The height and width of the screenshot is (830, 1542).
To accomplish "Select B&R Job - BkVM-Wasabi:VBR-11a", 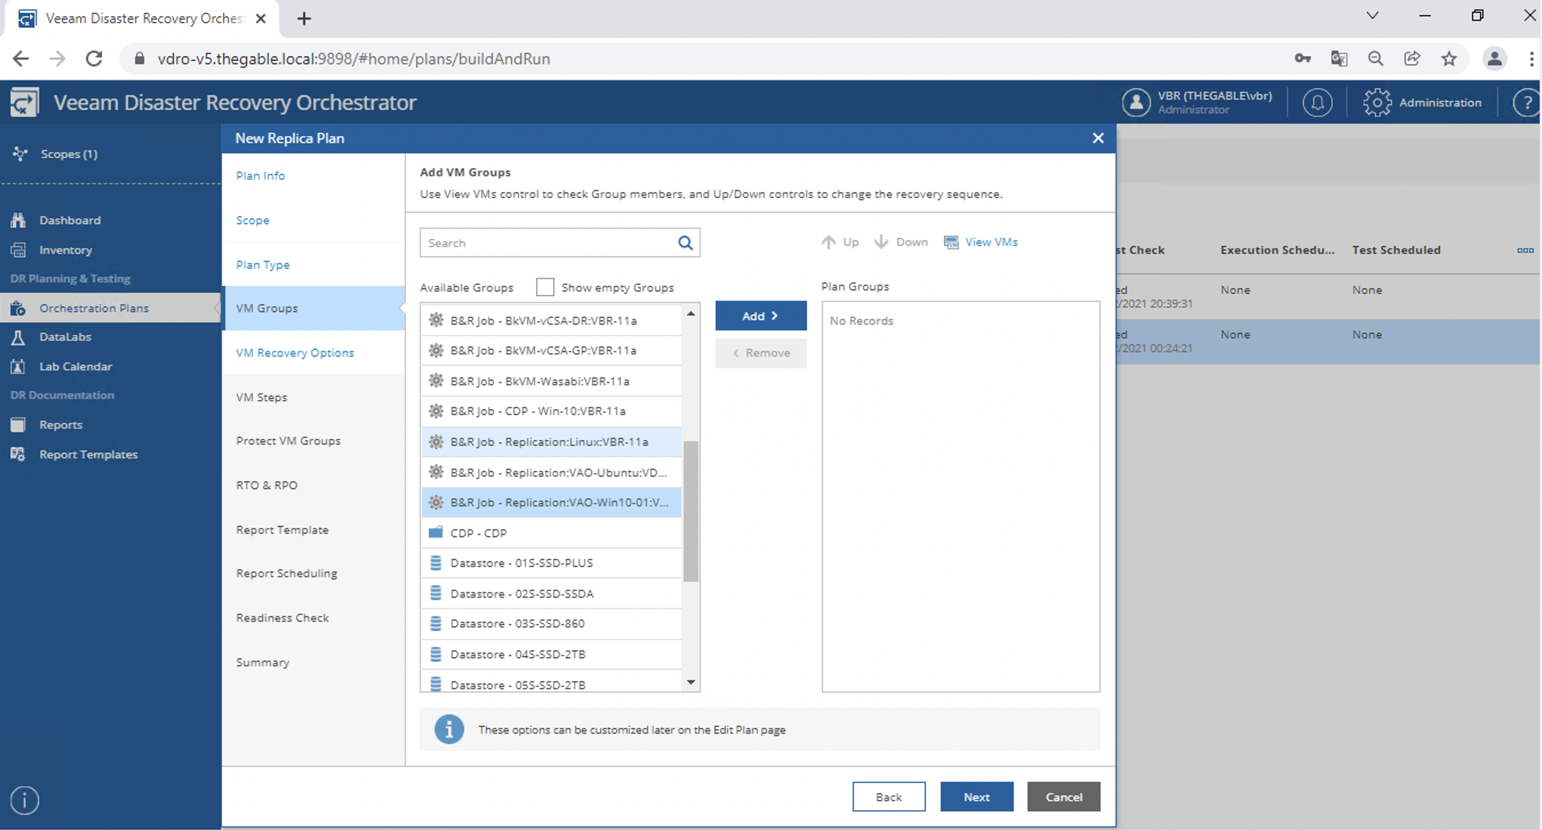I will click(552, 381).
